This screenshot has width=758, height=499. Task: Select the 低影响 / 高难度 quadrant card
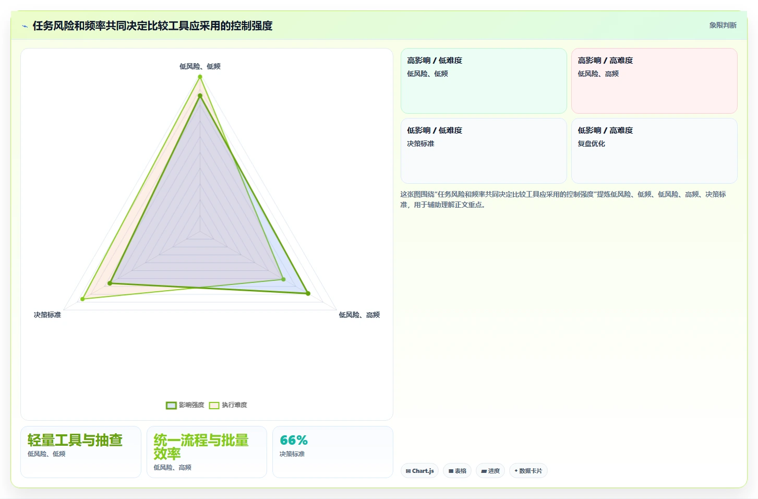(654, 151)
